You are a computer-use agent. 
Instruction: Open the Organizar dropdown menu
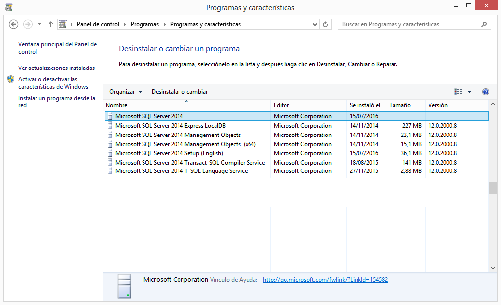click(x=126, y=92)
